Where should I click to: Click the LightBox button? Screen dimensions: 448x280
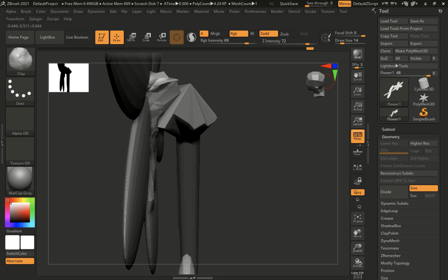(x=48, y=37)
